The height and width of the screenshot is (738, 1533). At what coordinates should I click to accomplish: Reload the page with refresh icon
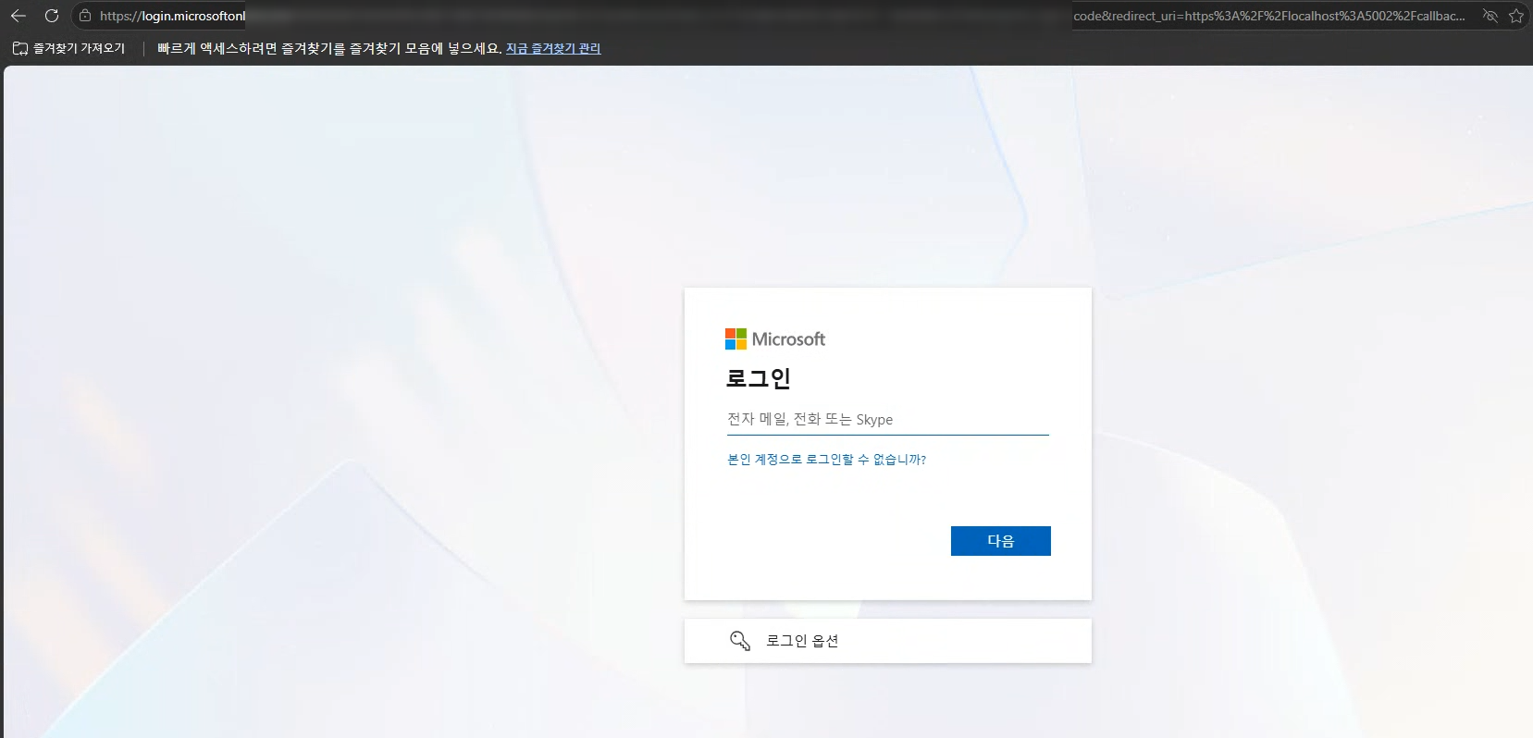pyautogui.click(x=52, y=16)
